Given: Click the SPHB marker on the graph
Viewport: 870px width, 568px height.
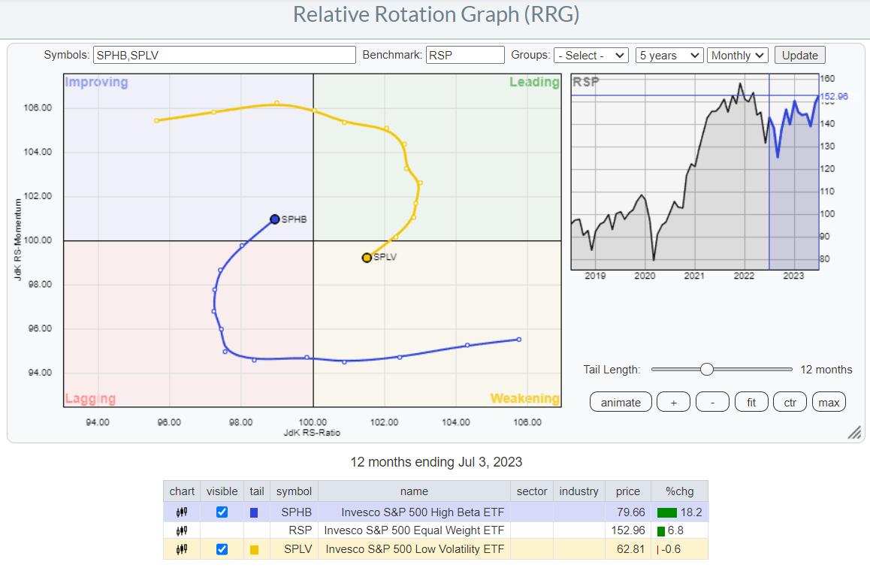Looking at the screenshot, I should (275, 219).
